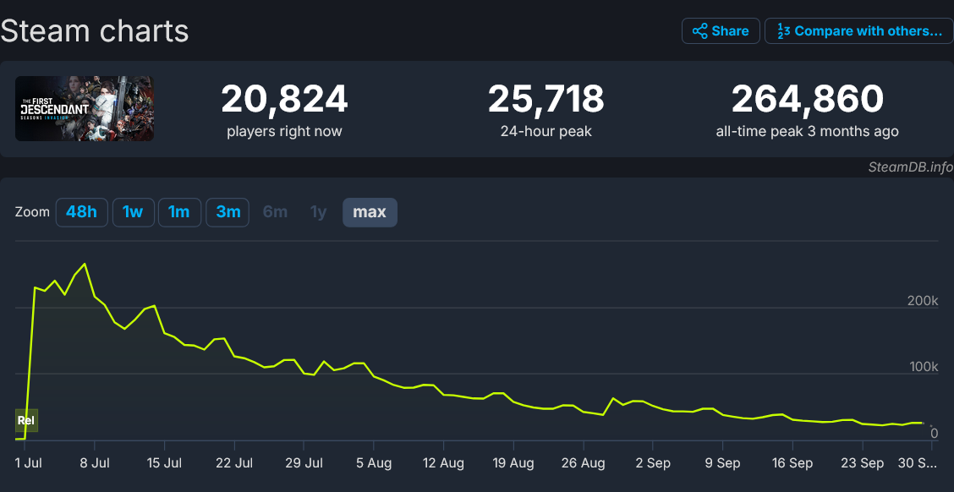
Task: Click the 26 Aug axis label
Action: pyautogui.click(x=584, y=463)
